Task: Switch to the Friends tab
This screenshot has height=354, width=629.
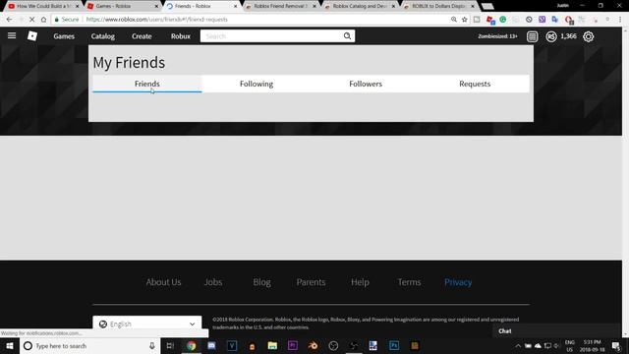Action: [x=147, y=84]
